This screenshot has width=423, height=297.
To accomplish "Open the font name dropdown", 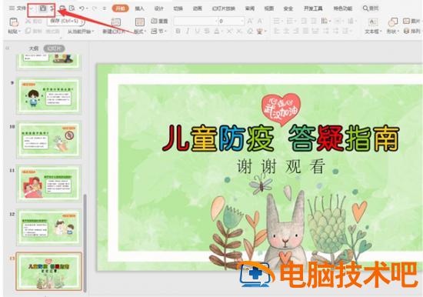I will click(216, 21).
